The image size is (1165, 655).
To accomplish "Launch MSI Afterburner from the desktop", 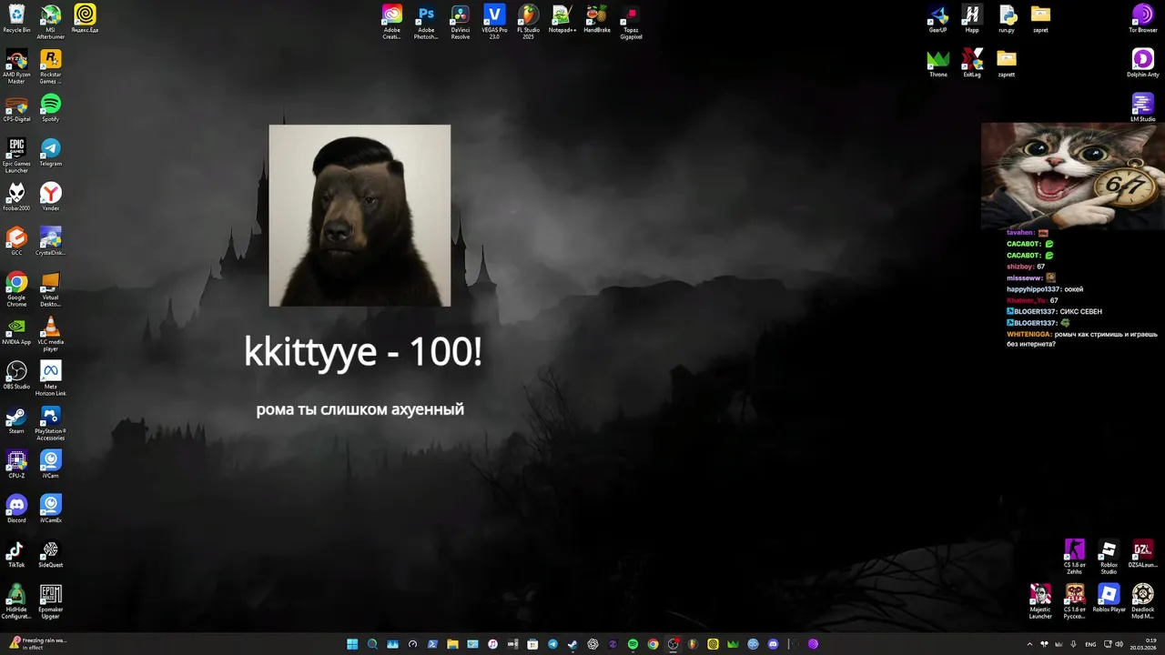I will (51, 22).
